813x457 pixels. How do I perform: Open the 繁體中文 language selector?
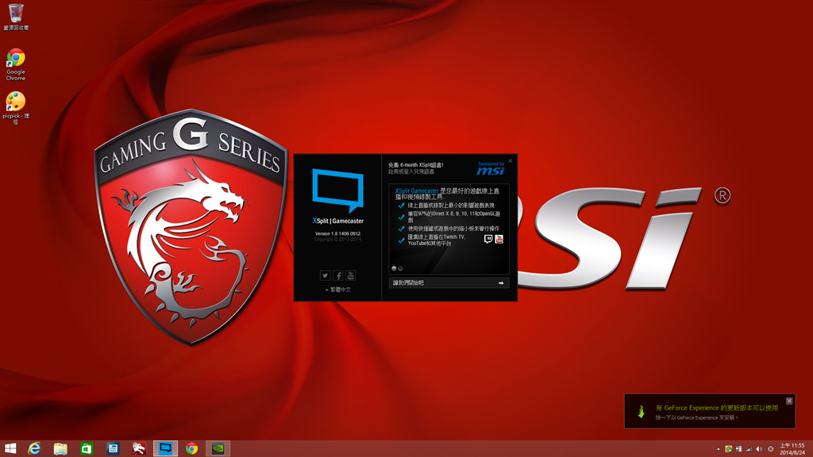338,290
